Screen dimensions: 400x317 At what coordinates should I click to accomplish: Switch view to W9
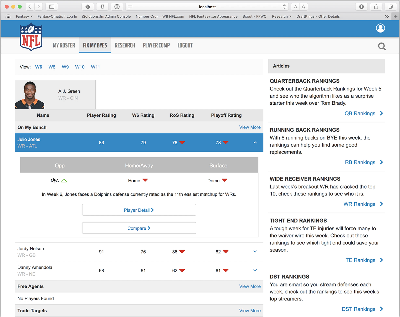[x=65, y=67]
